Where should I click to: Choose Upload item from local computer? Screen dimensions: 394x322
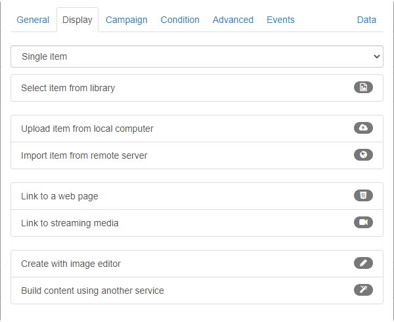(x=197, y=129)
